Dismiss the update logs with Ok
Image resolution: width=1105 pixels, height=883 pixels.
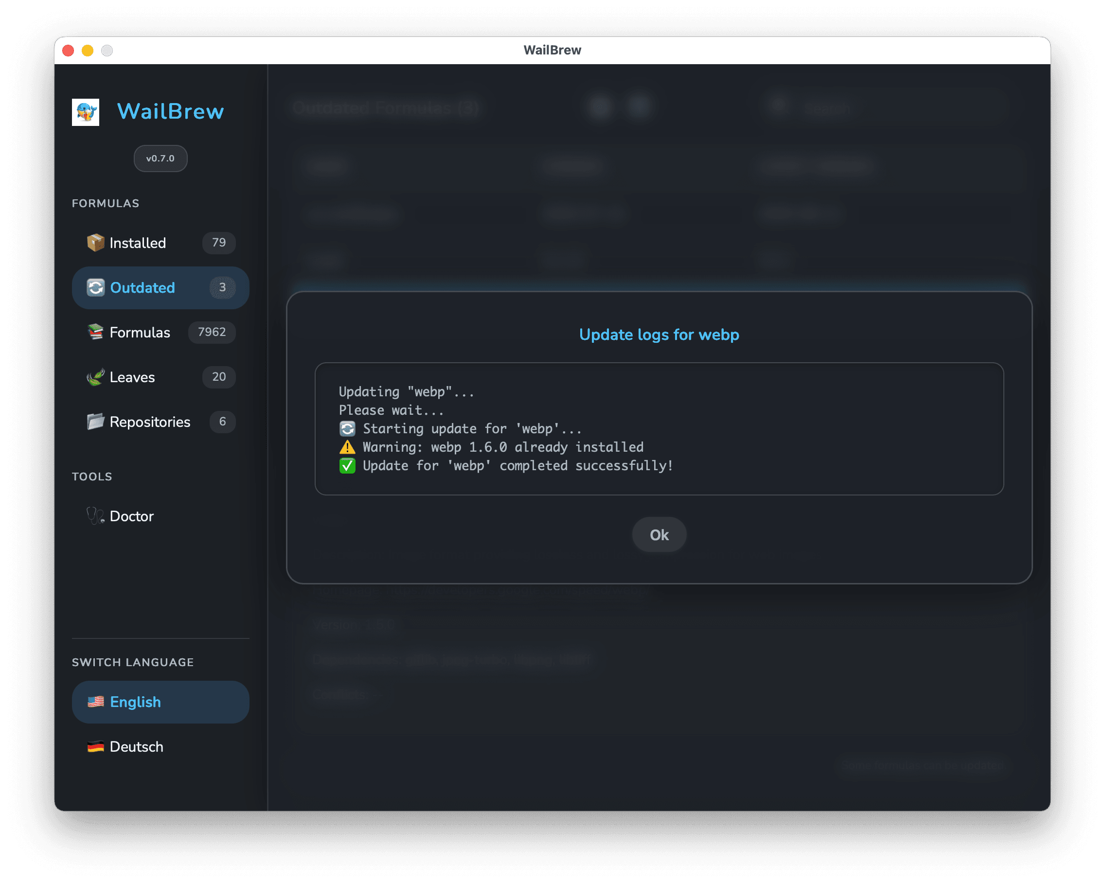click(x=659, y=534)
